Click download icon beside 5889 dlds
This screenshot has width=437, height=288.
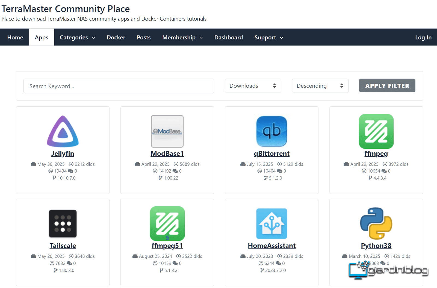click(x=176, y=164)
